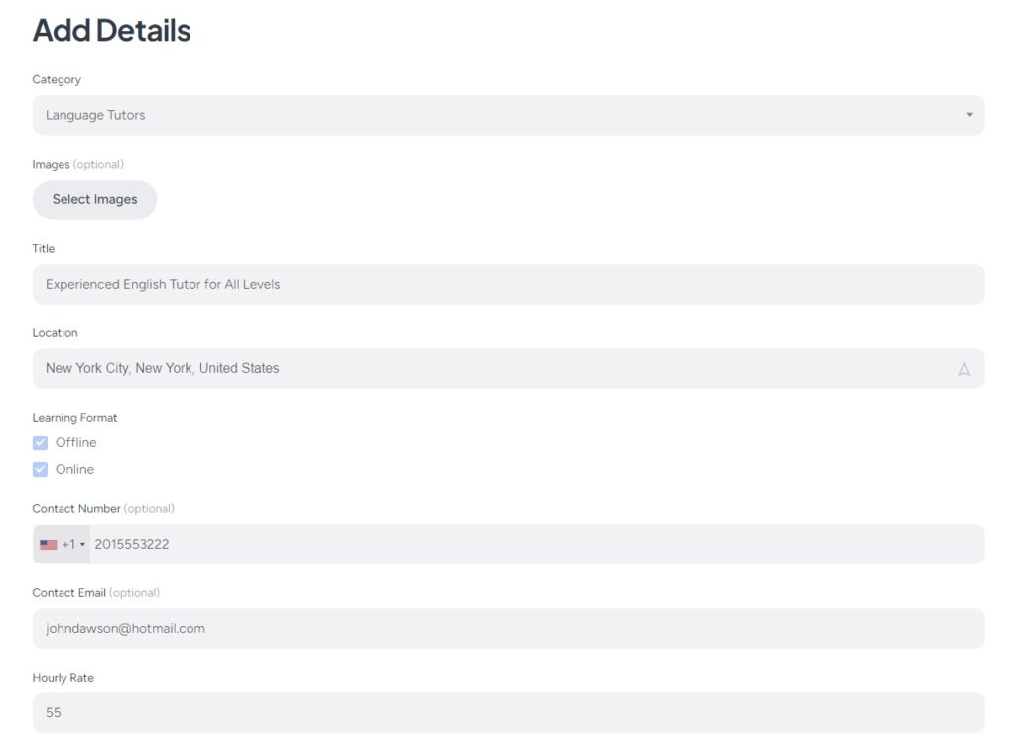Click the Category dropdown caret arrow
The width and height of the screenshot is (1016, 749).
969,115
